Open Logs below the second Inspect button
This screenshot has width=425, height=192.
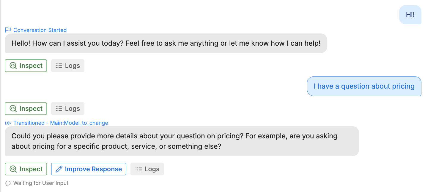tap(68, 109)
